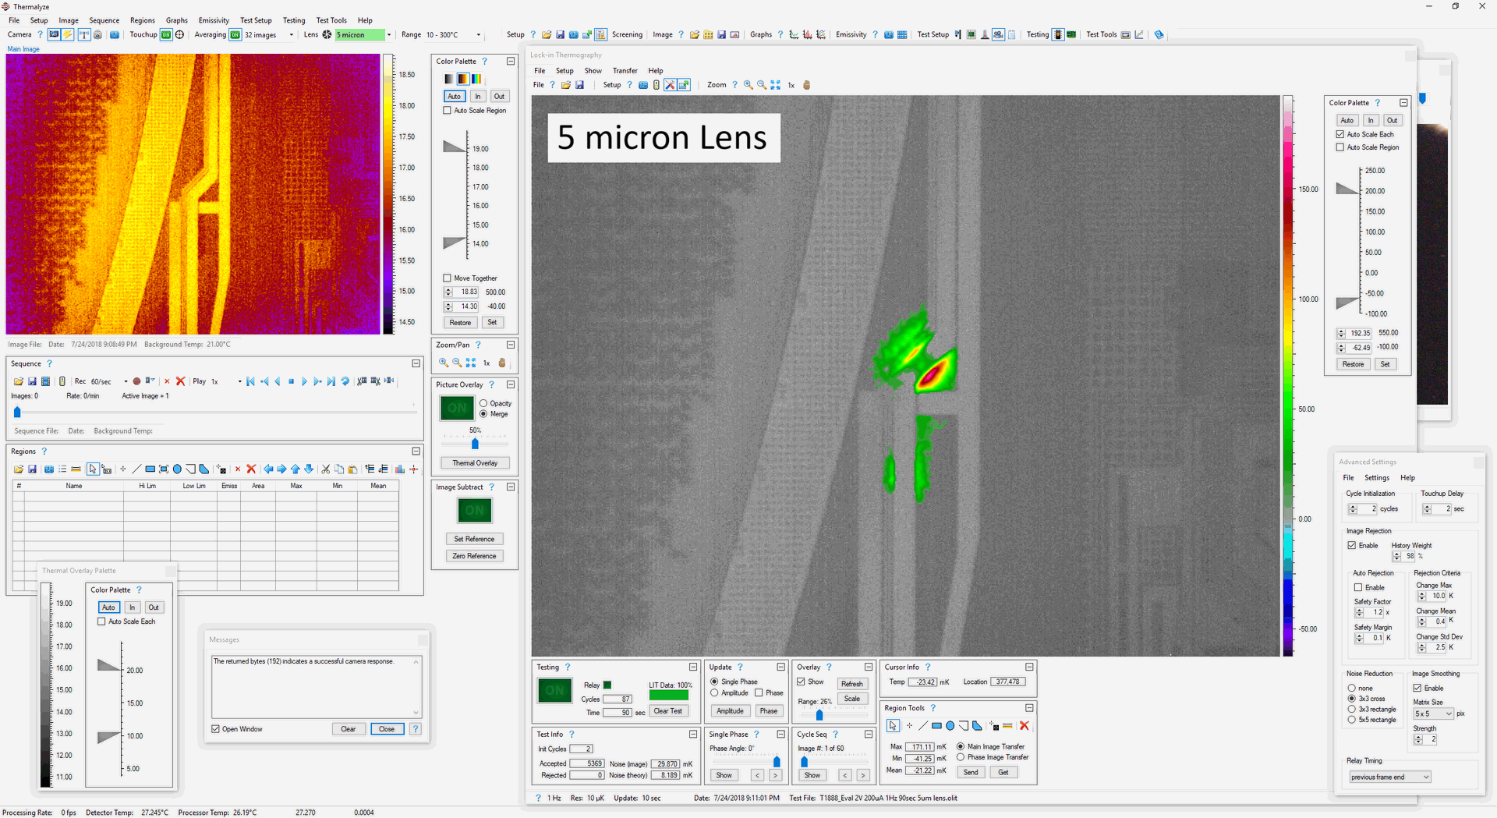Viewport: 1497px width, 818px height.
Task: Uncheck the Overlay Show checkbox
Action: (801, 682)
